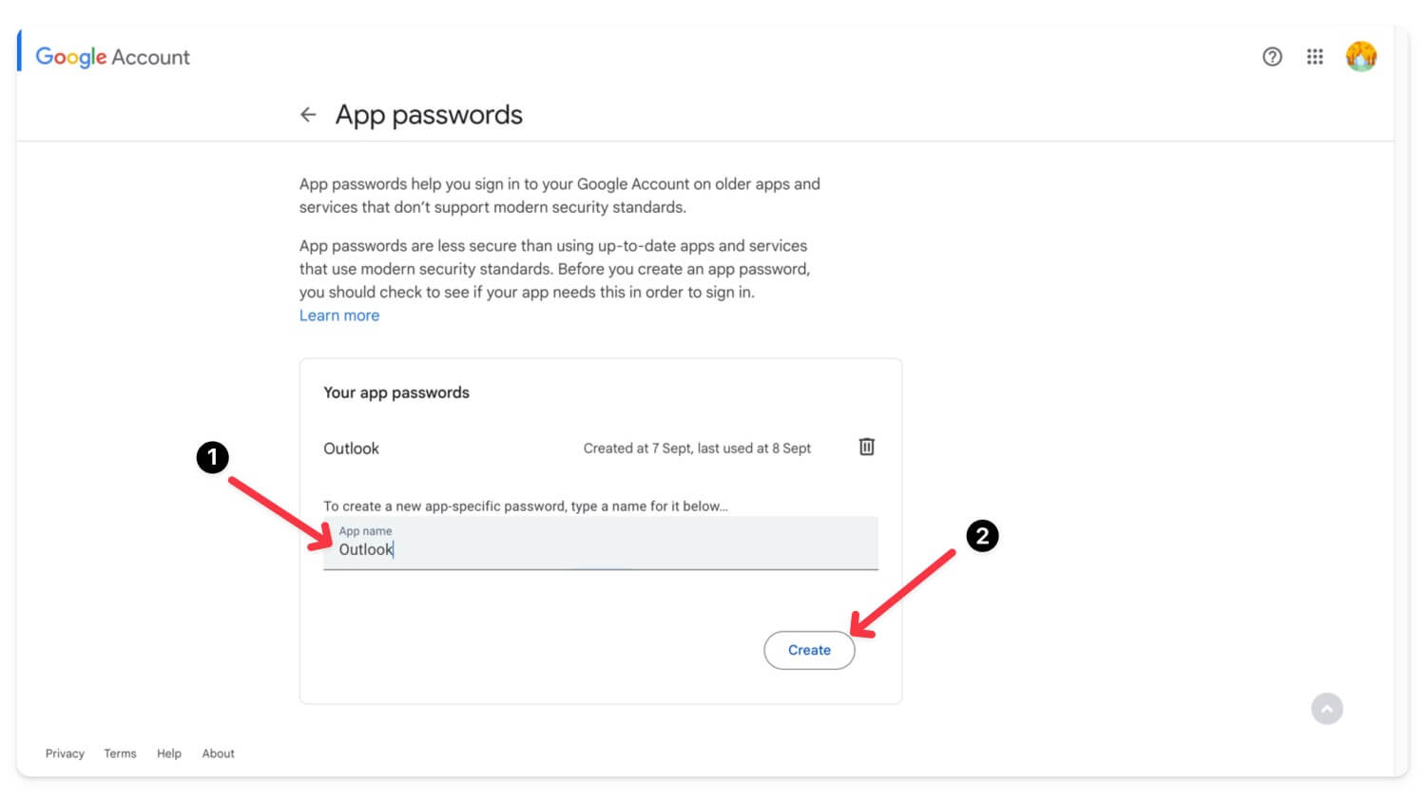Screen dimensions: 1426x802
Task: Click the scroll-to-top chevron button
Action: [1327, 708]
